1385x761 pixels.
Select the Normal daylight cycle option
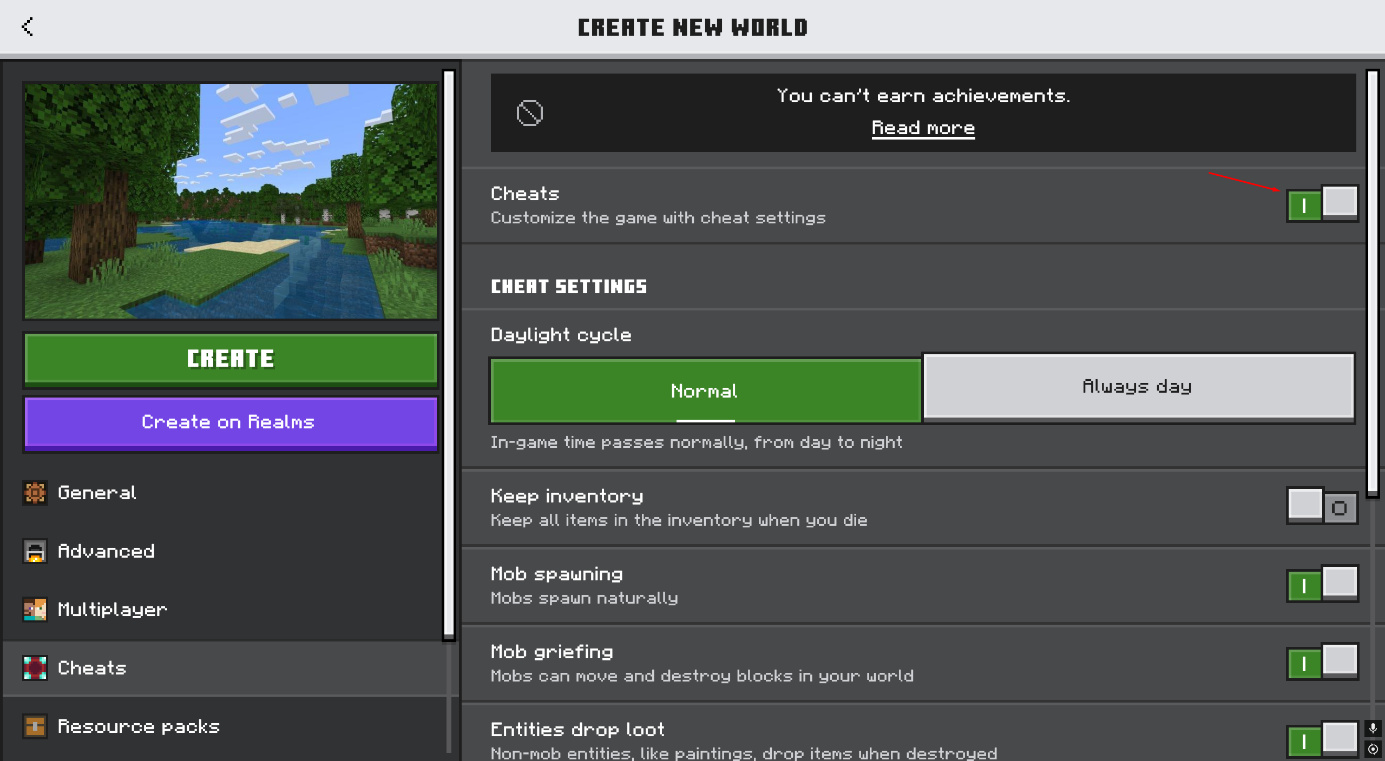point(704,391)
